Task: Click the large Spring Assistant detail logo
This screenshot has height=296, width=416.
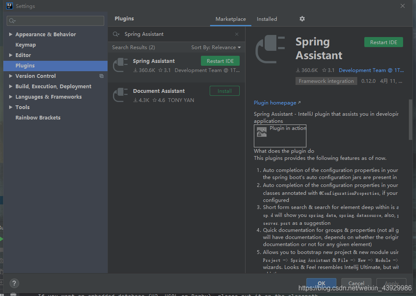Action: (270, 49)
